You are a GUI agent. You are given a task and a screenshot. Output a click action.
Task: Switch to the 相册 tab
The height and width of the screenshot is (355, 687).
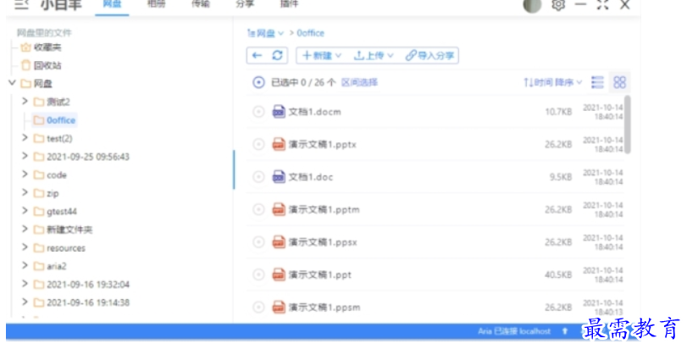pos(156,4)
